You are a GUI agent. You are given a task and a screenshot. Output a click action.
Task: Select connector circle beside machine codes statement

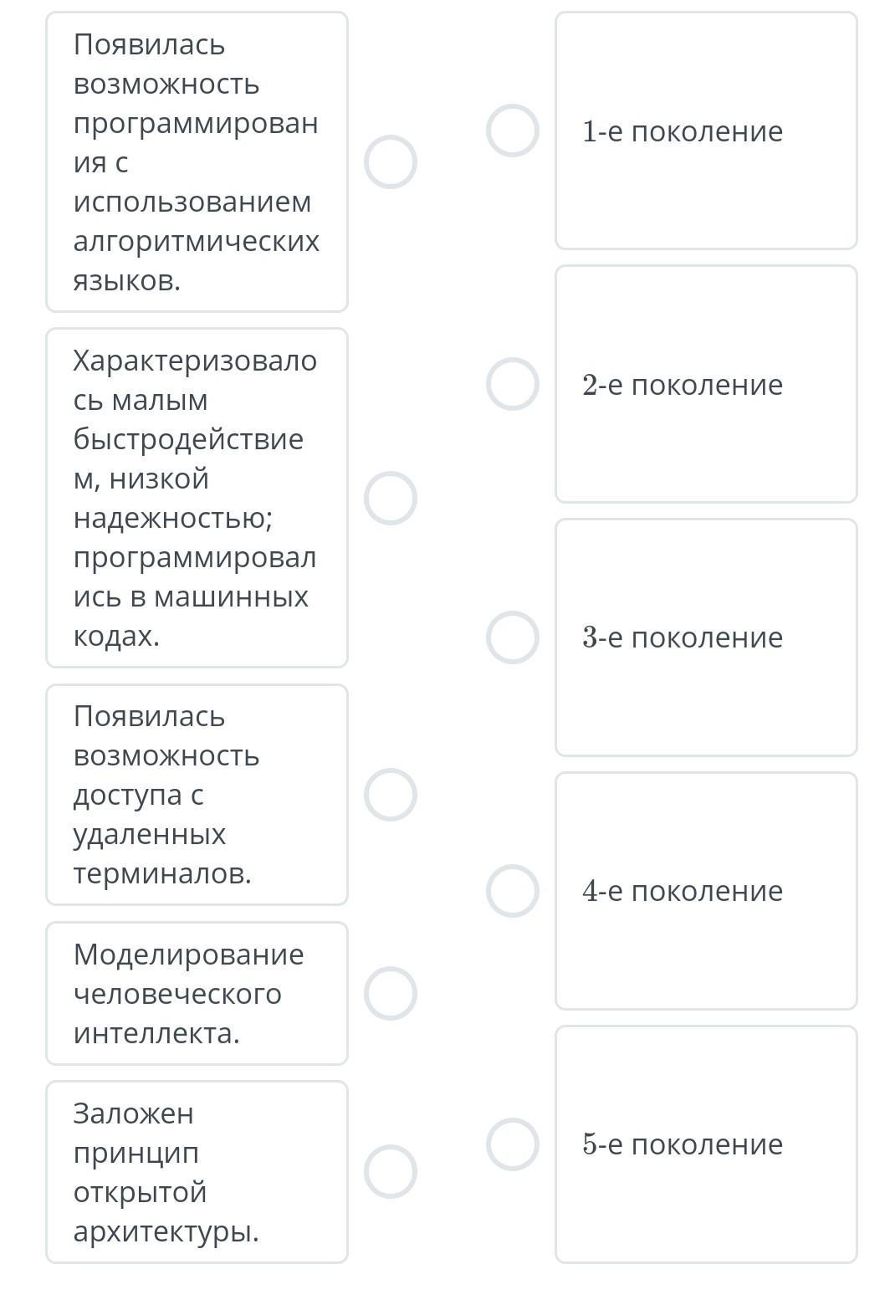tap(391, 499)
